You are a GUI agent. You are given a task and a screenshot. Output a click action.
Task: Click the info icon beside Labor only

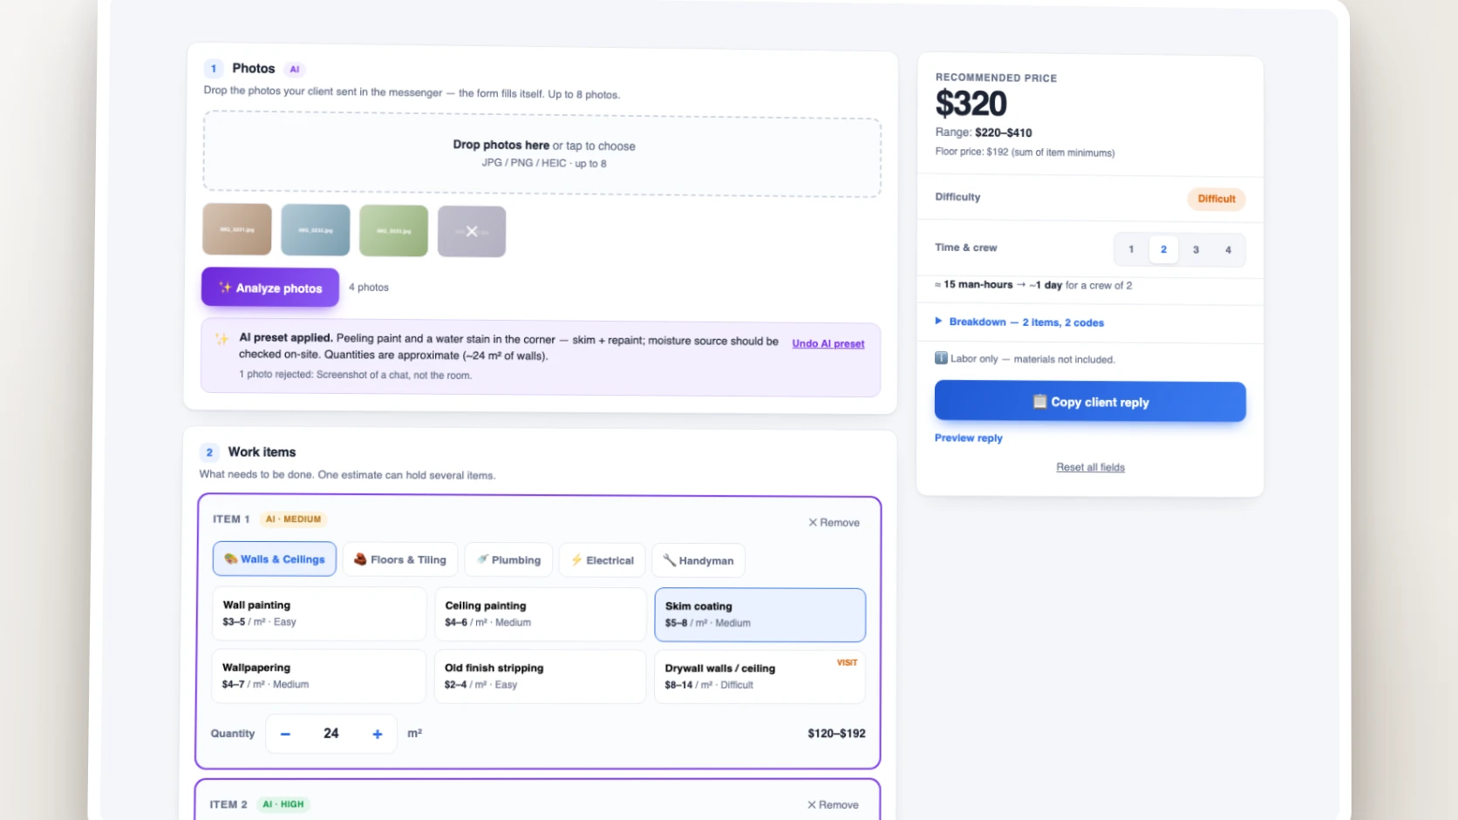coord(941,358)
